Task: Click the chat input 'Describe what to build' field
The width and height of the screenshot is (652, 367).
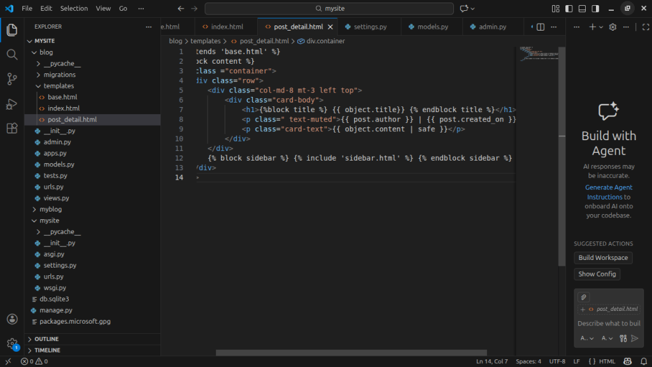Action: pyautogui.click(x=608, y=324)
